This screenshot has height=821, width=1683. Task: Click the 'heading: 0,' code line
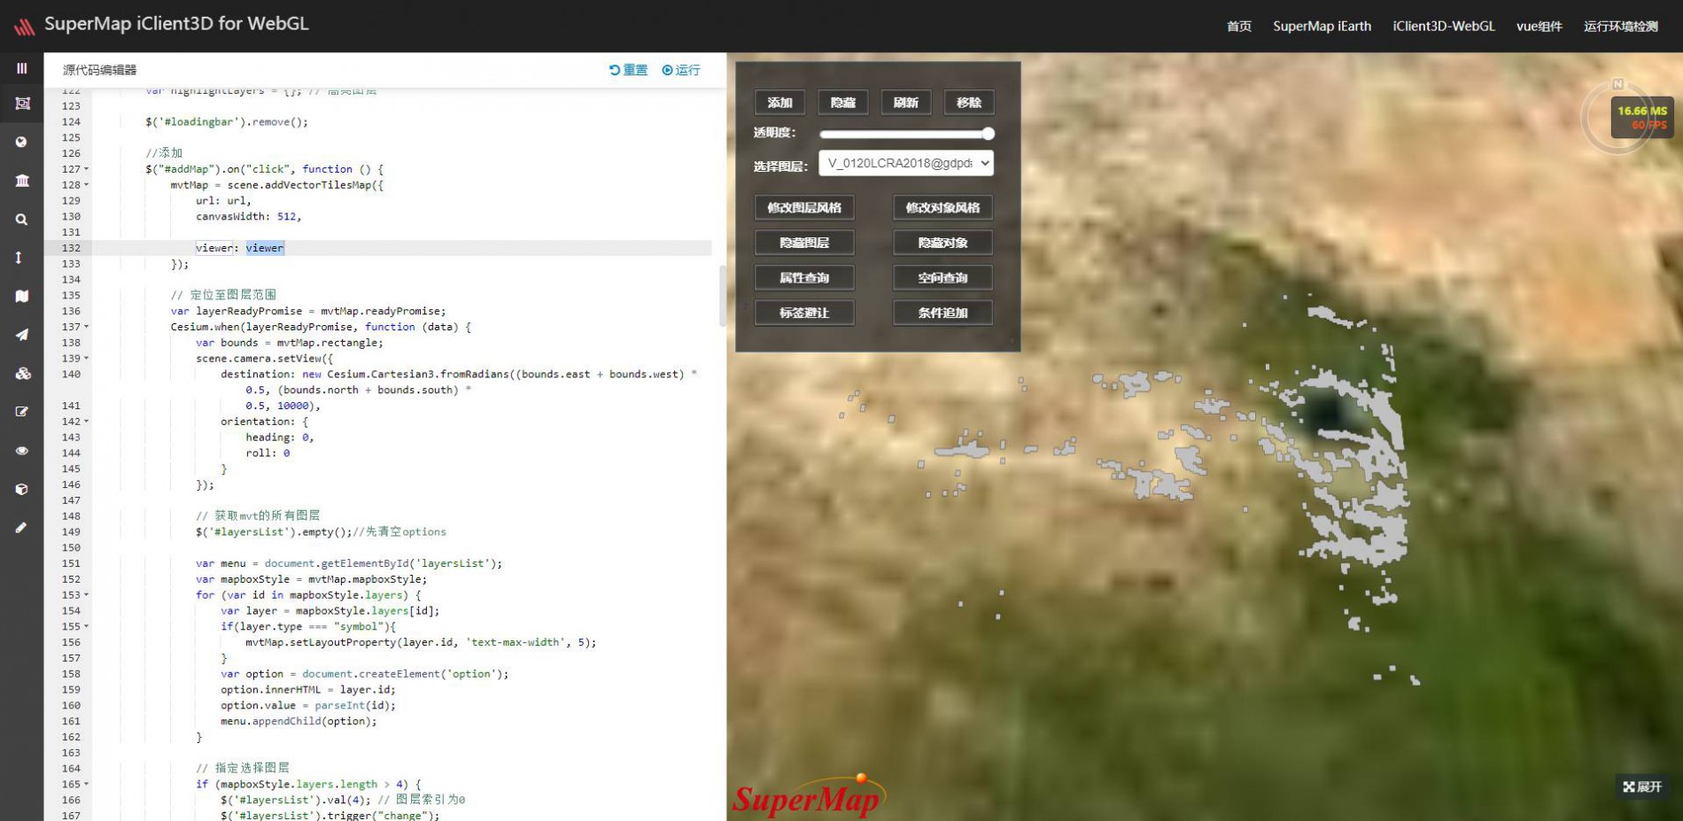pos(280,438)
